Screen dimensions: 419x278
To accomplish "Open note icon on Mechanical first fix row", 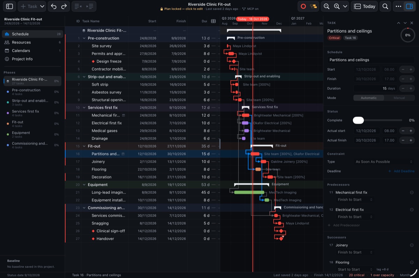I will coord(123,115).
